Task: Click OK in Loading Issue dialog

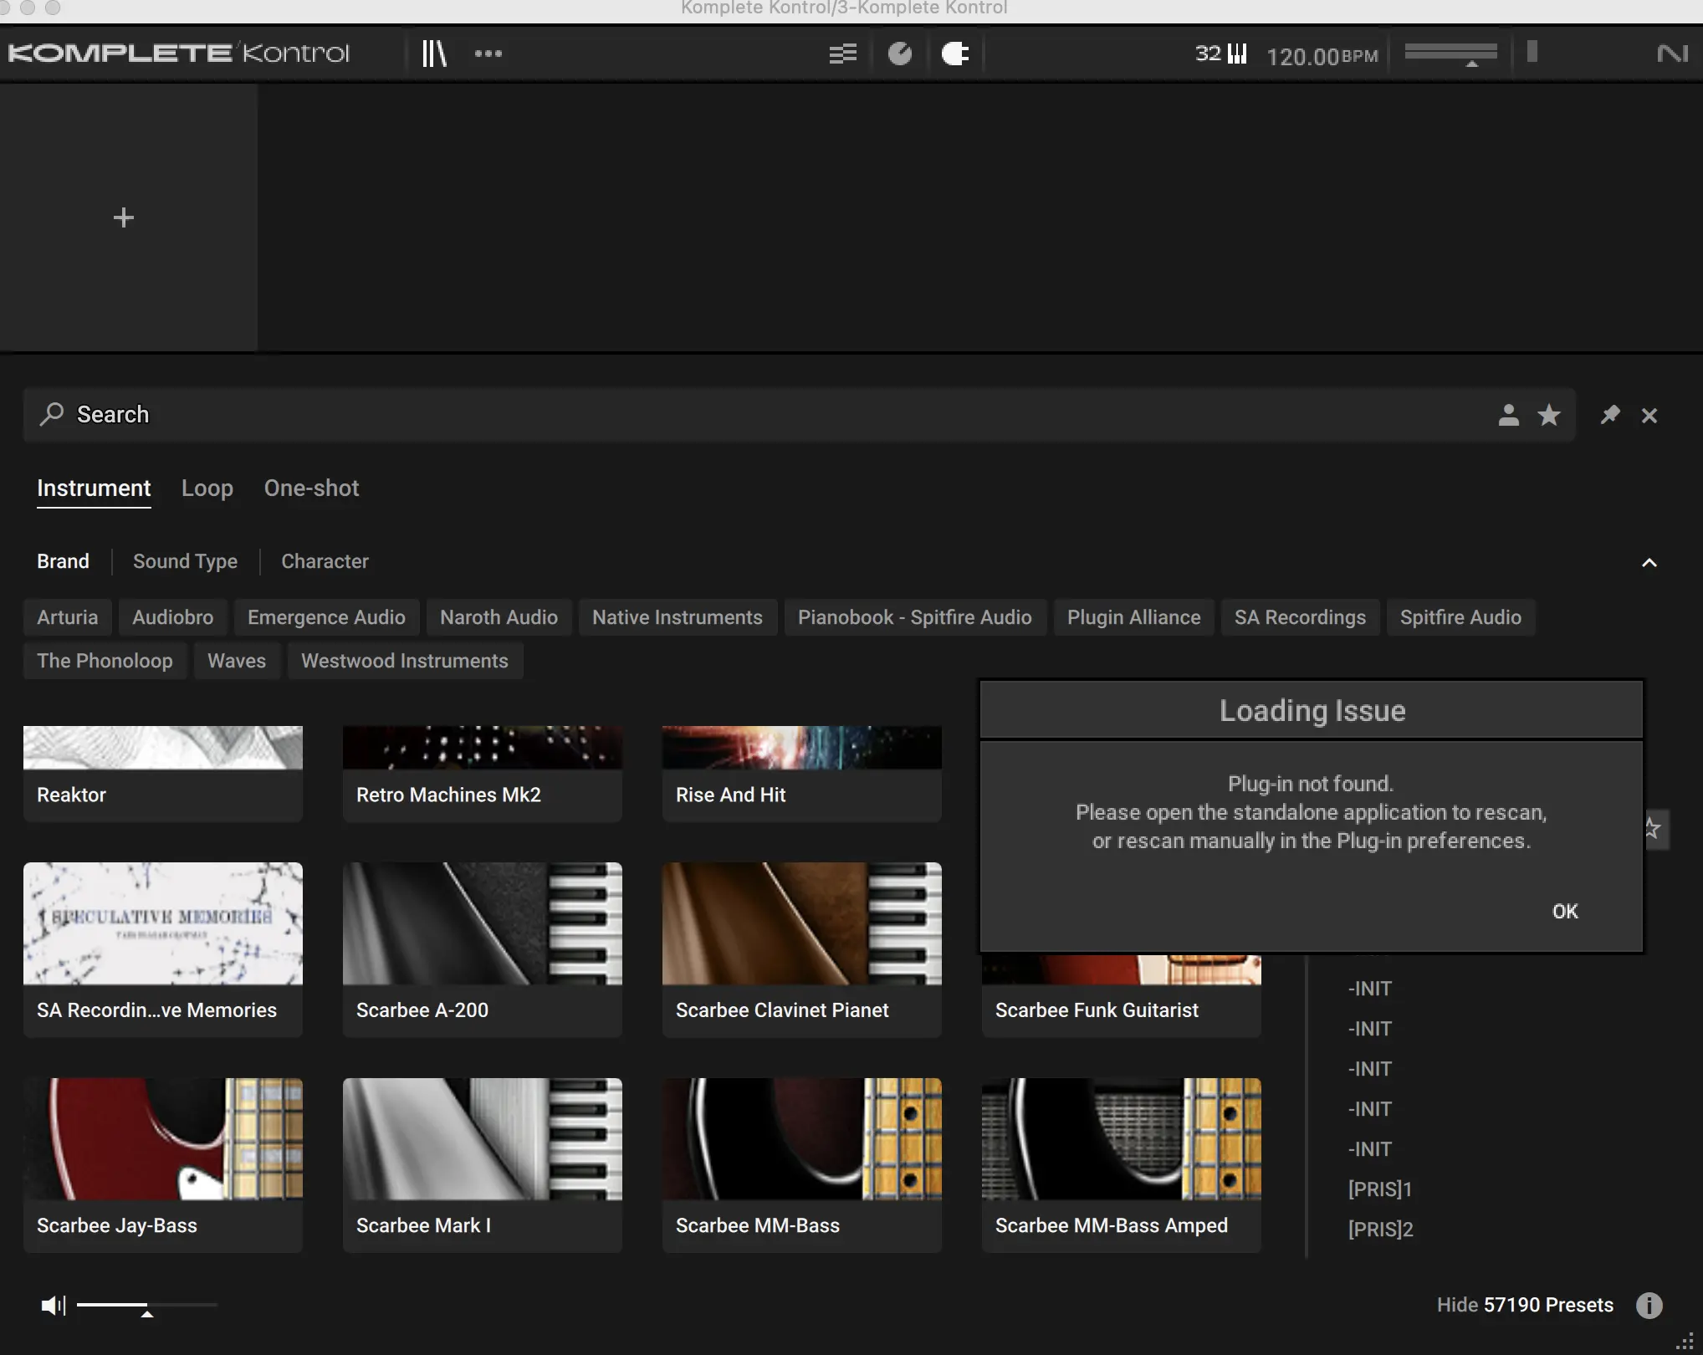Action: point(1565,912)
